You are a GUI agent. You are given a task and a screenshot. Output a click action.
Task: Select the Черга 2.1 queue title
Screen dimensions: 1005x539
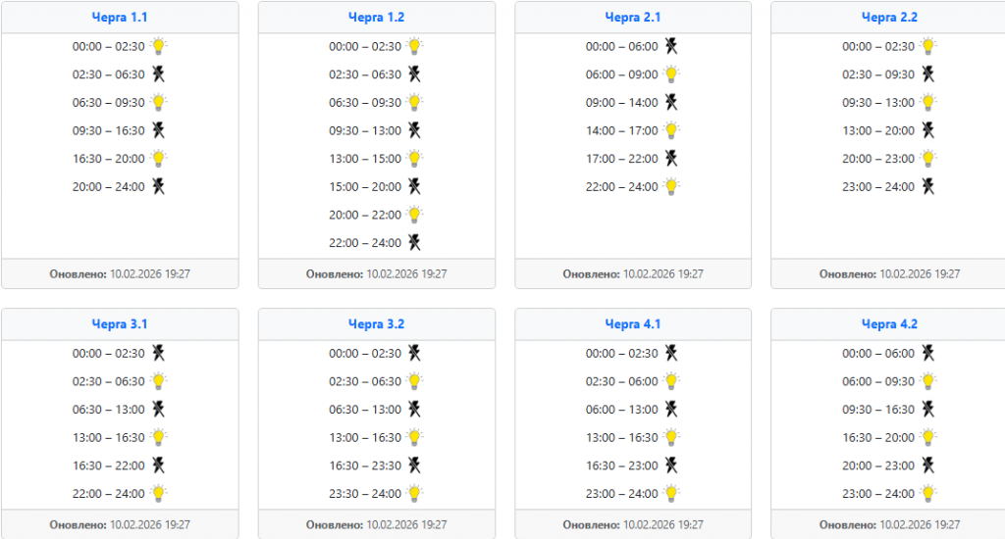click(x=633, y=18)
